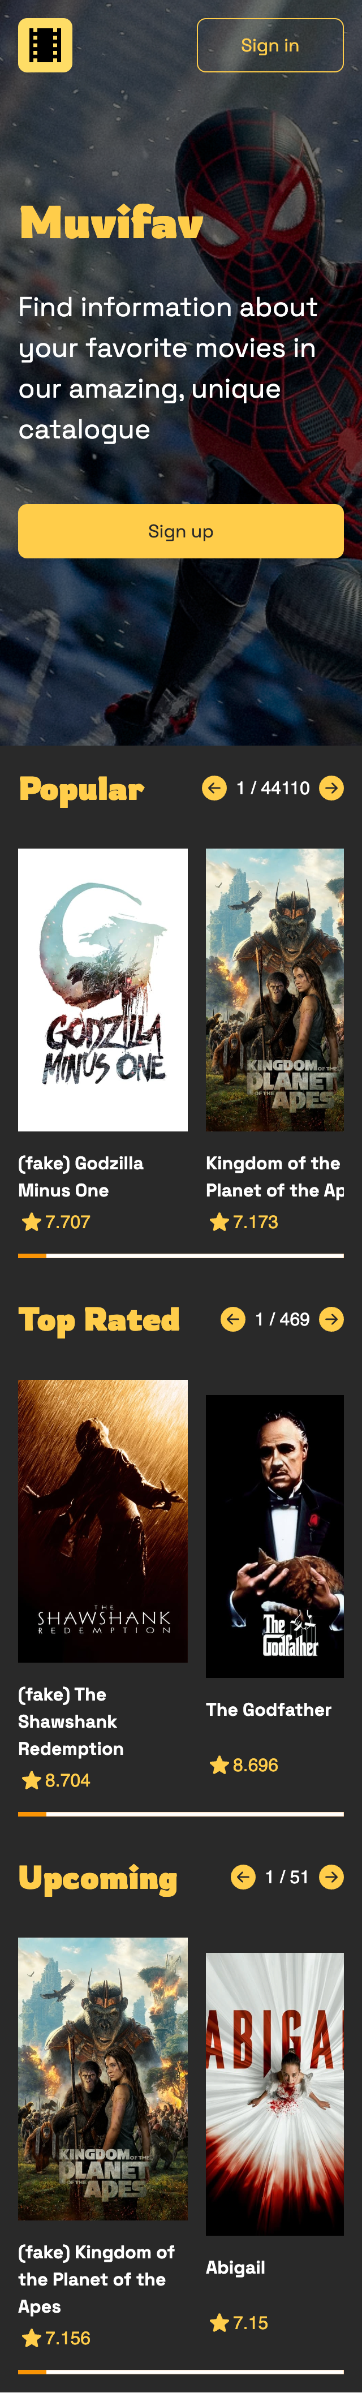Go to next page of Popular movies
This screenshot has height=2393, width=362.
coord(331,787)
